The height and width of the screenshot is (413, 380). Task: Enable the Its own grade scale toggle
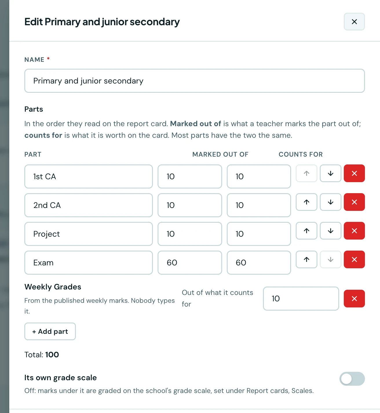[352, 379]
